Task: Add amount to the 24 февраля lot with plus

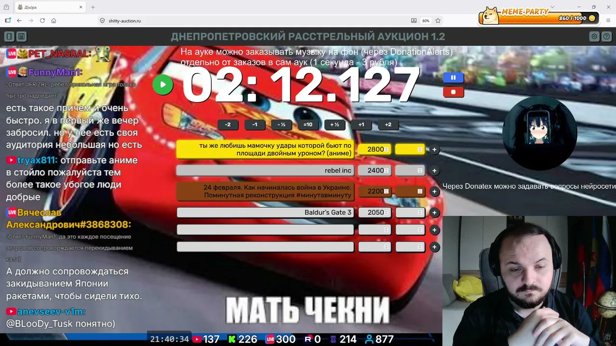Action: pyautogui.click(x=434, y=191)
